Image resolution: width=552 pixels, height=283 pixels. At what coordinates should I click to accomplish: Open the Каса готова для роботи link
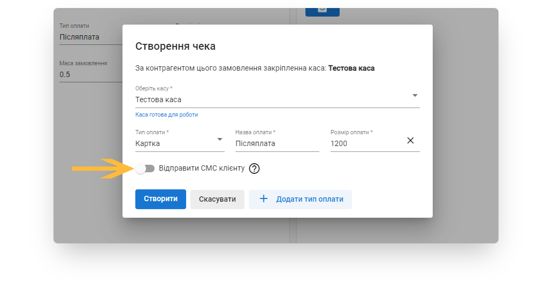point(166,114)
